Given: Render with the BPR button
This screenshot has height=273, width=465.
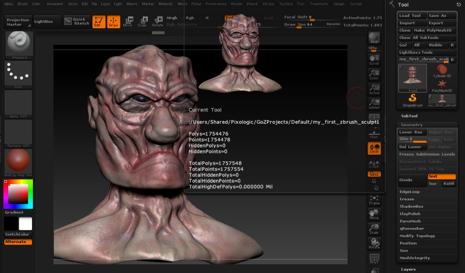Looking at the screenshot, I should point(374,38).
